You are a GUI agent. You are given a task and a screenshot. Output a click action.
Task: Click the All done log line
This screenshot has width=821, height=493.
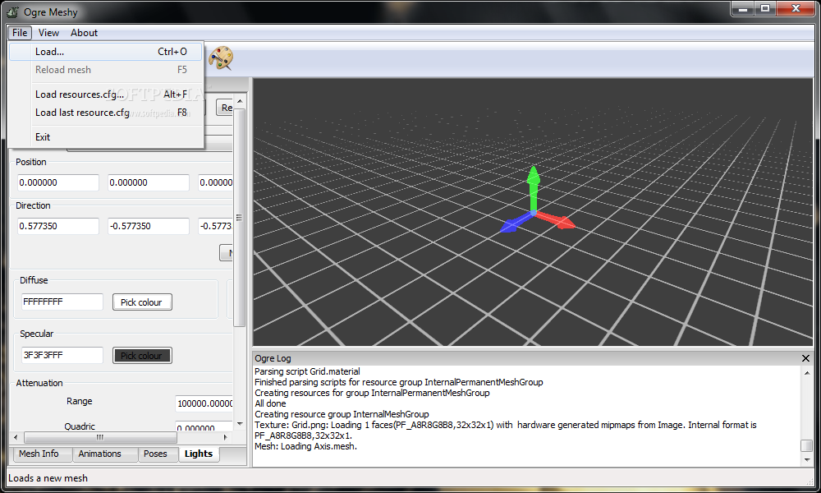pos(270,403)
